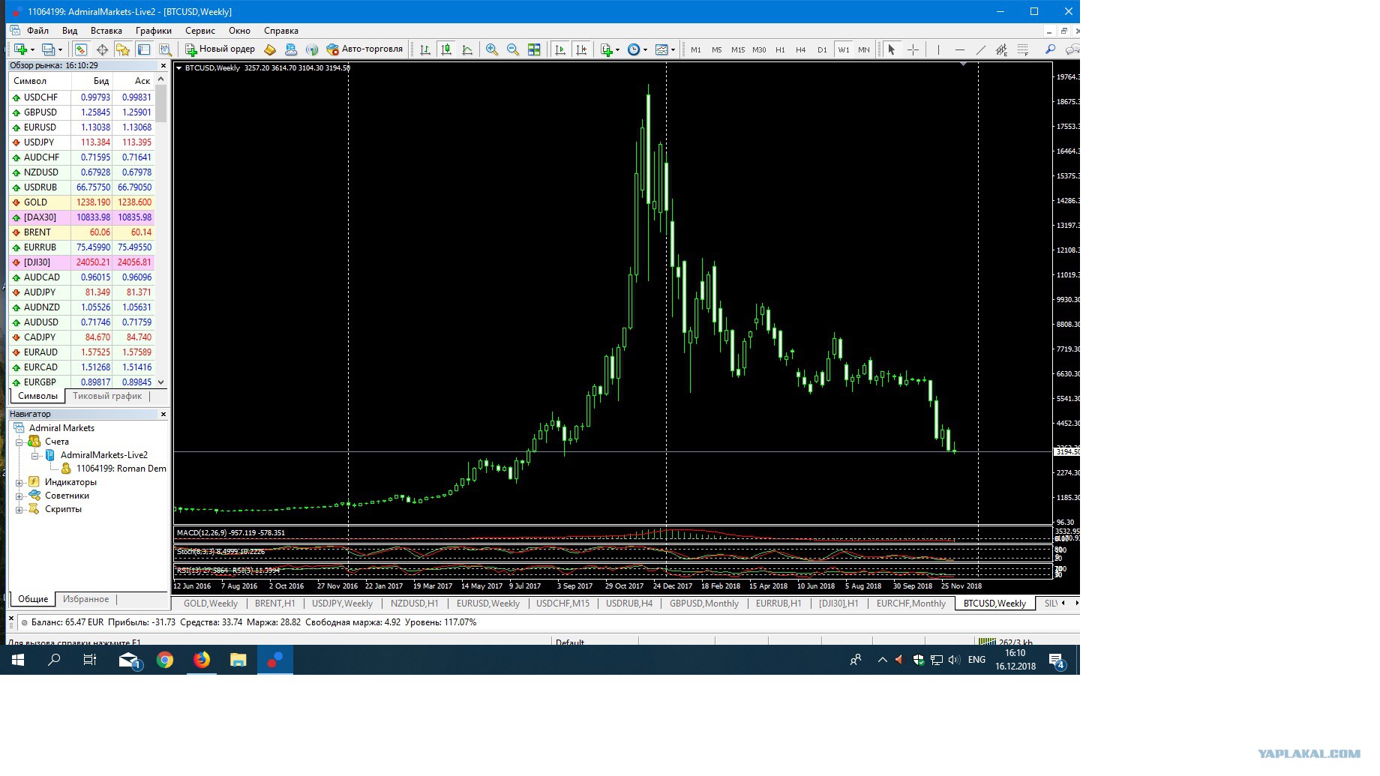The width and height of the screenshot is (1380, 776).
Task: Open the Periods dropdown arrow
Action: pos(645,50)
